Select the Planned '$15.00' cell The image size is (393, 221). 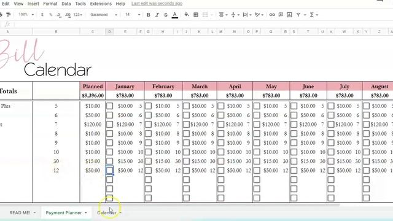click(93, 161)
